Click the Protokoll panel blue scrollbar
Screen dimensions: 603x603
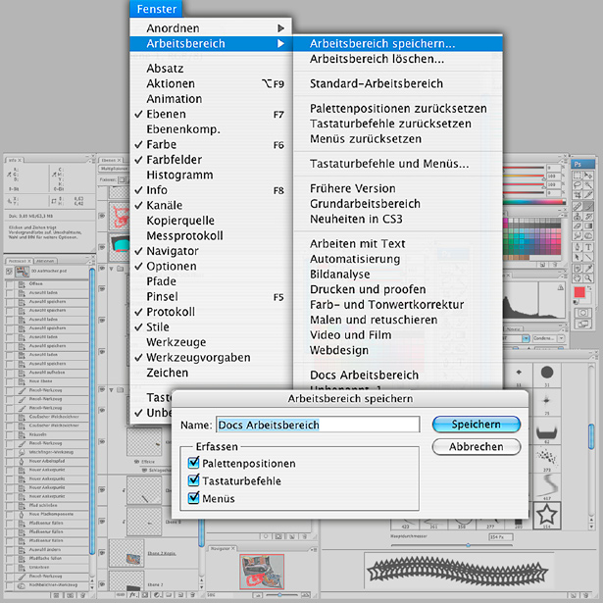point(92,412)
